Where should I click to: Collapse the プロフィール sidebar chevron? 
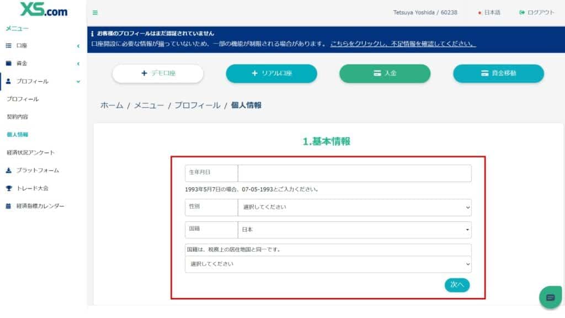(x=78, y=82)
